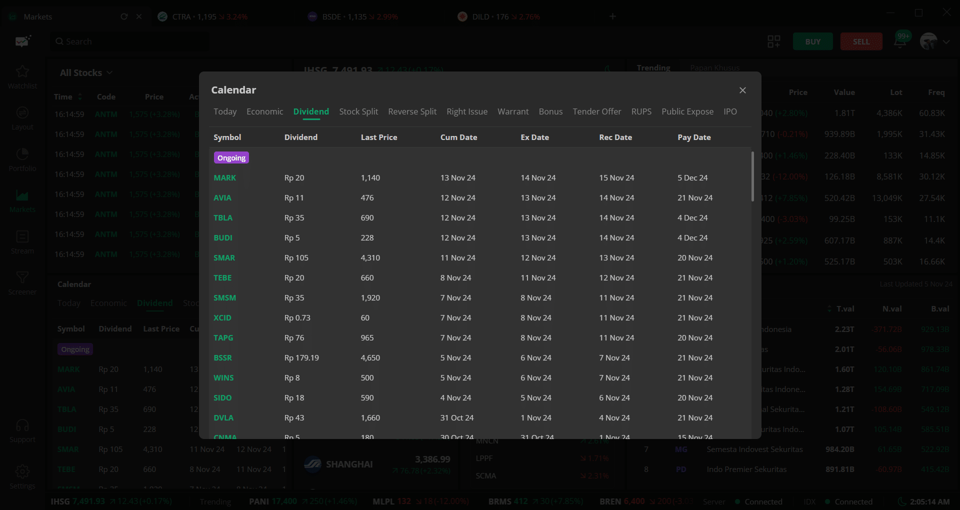Switch to the IPO tab

(x=730, y=111)
